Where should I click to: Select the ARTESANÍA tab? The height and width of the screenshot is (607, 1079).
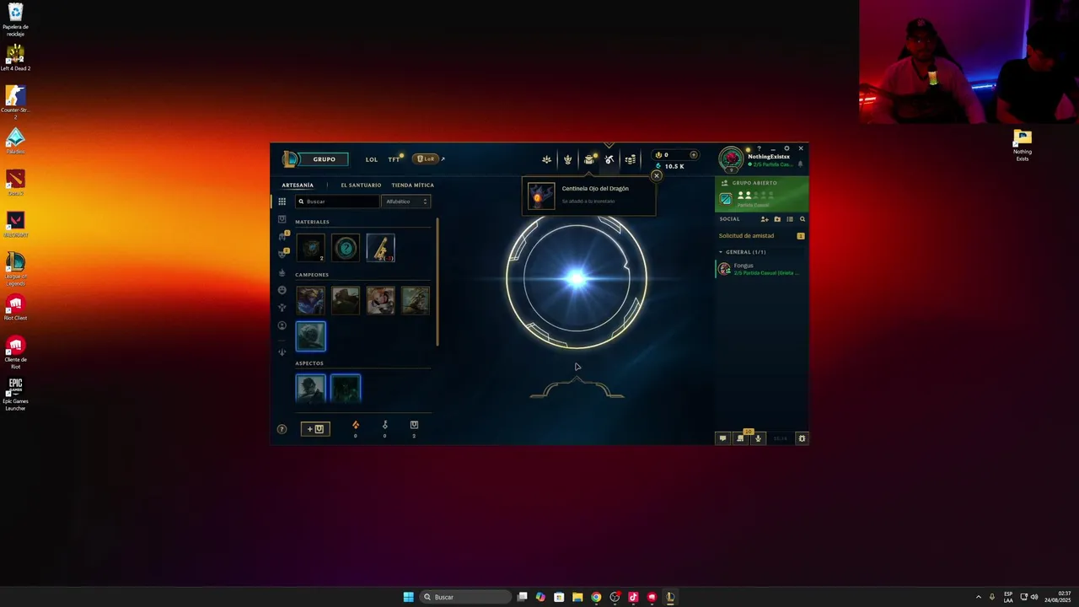[x=298, y=185]
